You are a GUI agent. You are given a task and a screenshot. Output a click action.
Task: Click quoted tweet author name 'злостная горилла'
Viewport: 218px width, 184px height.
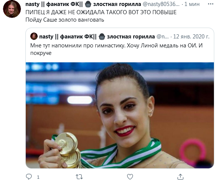click(x=131, y=37)
